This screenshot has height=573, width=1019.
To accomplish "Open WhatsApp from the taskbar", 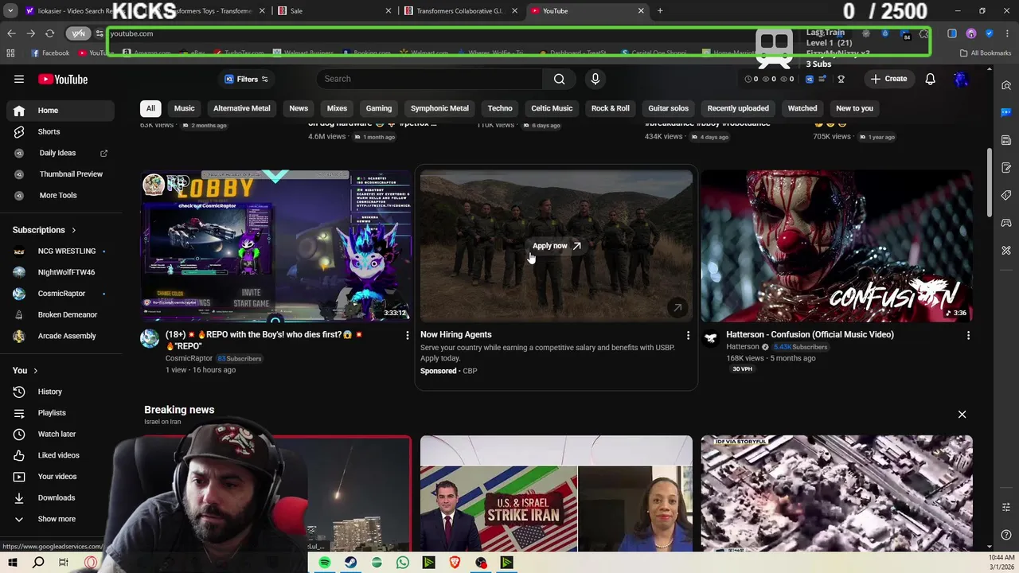I will [x=403, y=563].
